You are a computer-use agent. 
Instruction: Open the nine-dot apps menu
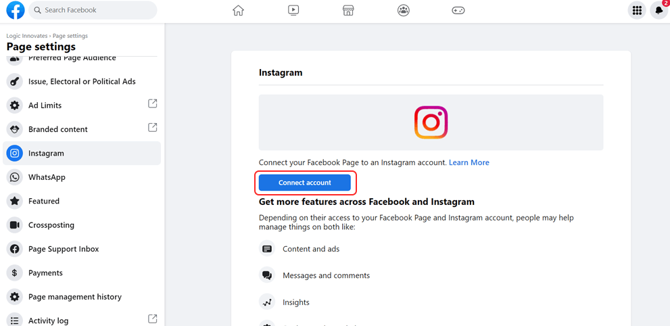click(x=637, y=10)
